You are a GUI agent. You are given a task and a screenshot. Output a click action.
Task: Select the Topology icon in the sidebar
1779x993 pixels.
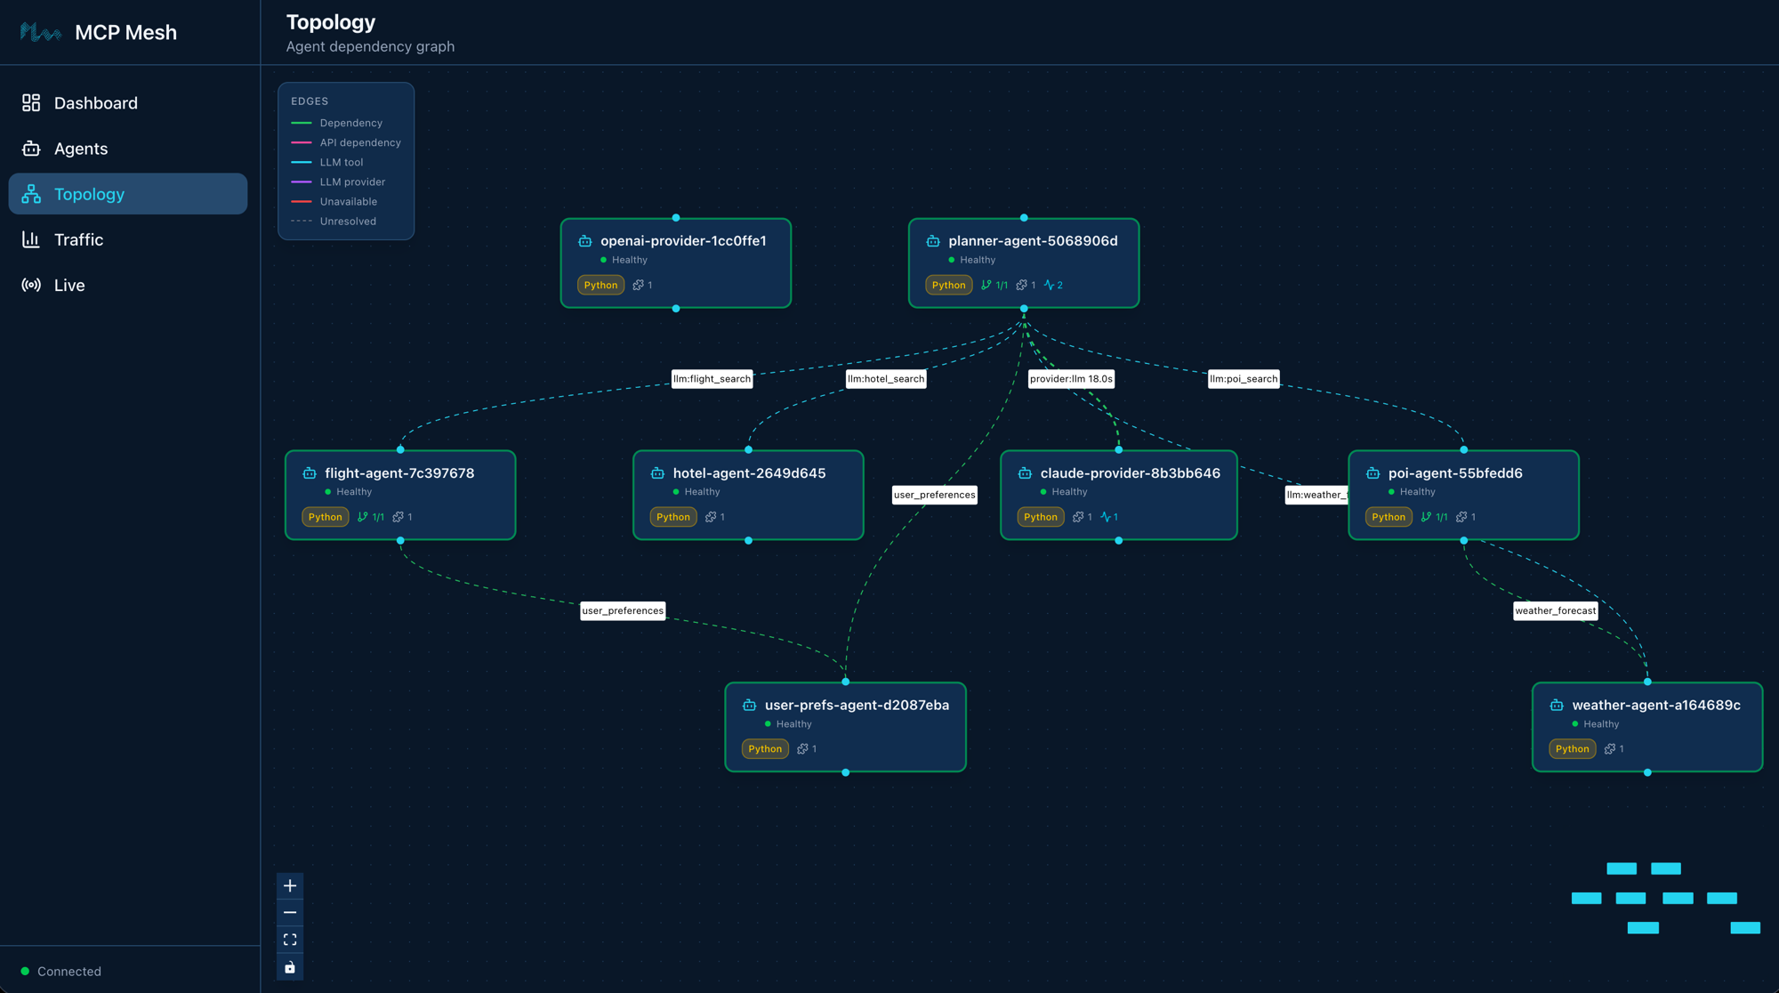(x=30, y=193)
